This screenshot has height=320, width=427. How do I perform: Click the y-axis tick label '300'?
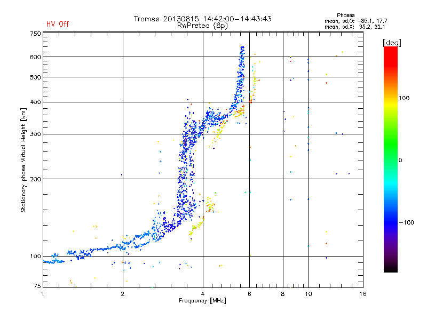(35, 134)
